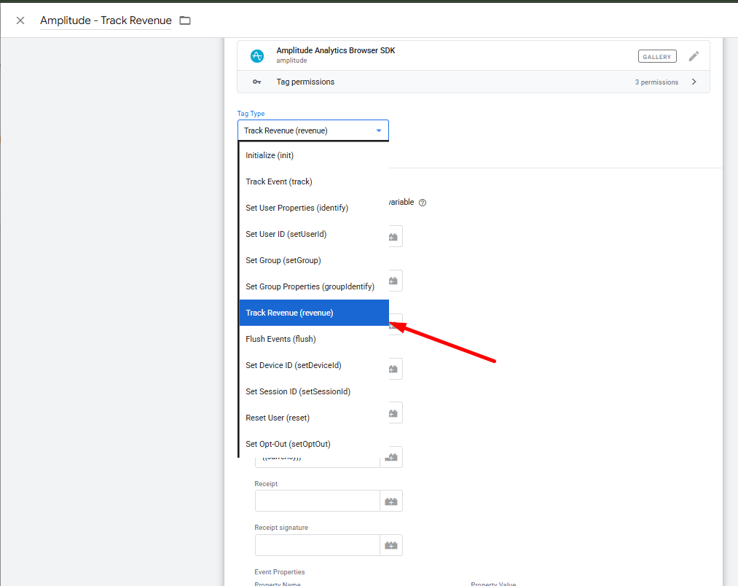738x586 pixels.
Task: Select Set User Properties (identify) option
Action: coord(297,208)
